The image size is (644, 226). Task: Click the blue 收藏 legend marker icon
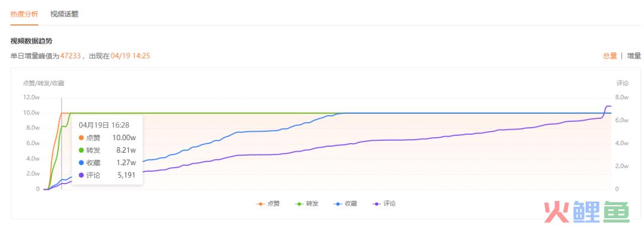click(338, 203)
